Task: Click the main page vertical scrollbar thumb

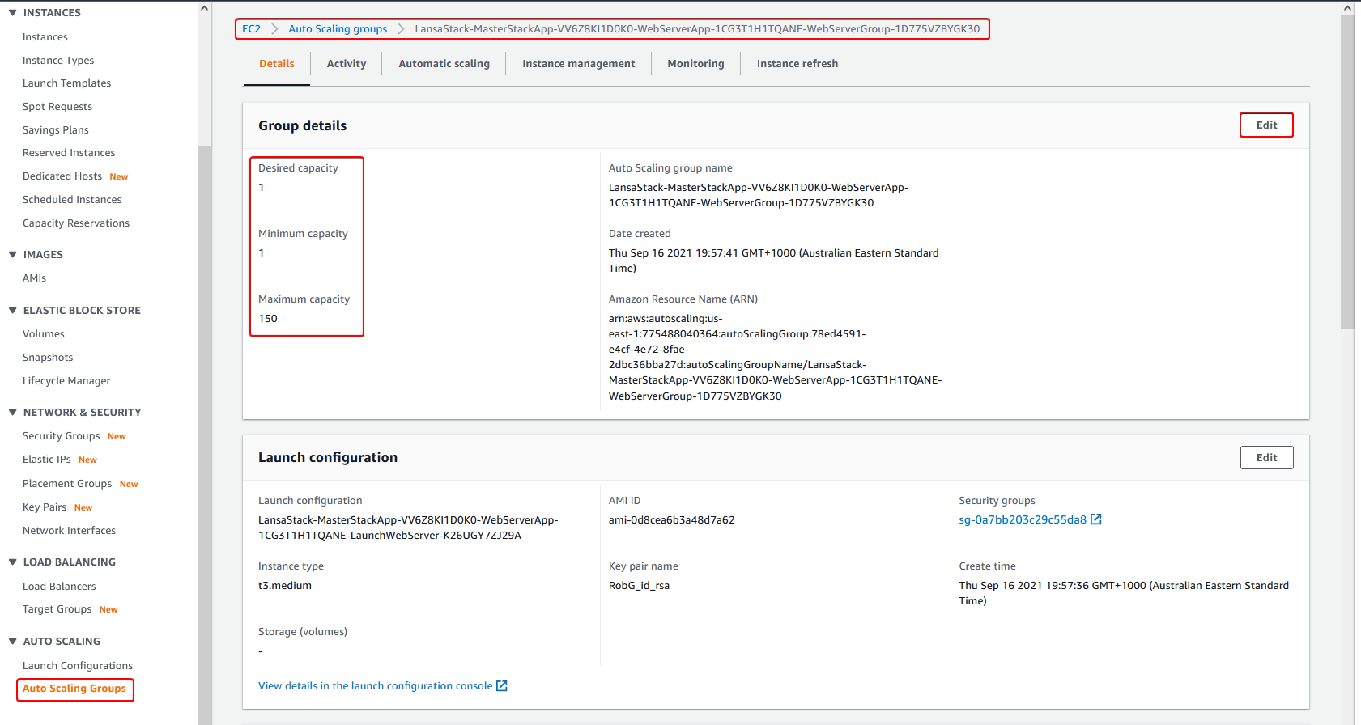Action: [x=1347, y=172]
